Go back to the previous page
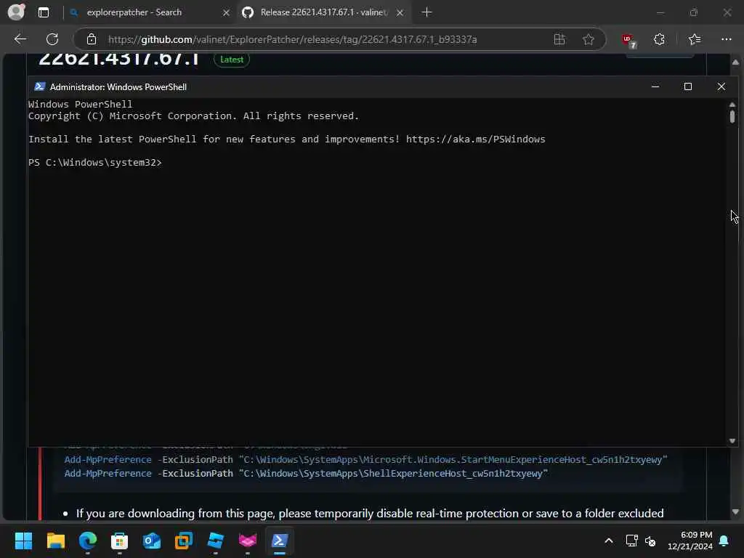Viewport: 744px width, 558px height. click(20, 39)
